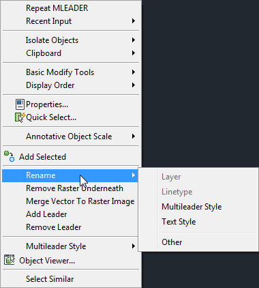Click the Quick Select icon
This screenshot has width=259, height=288.
[x=20, y=117]
